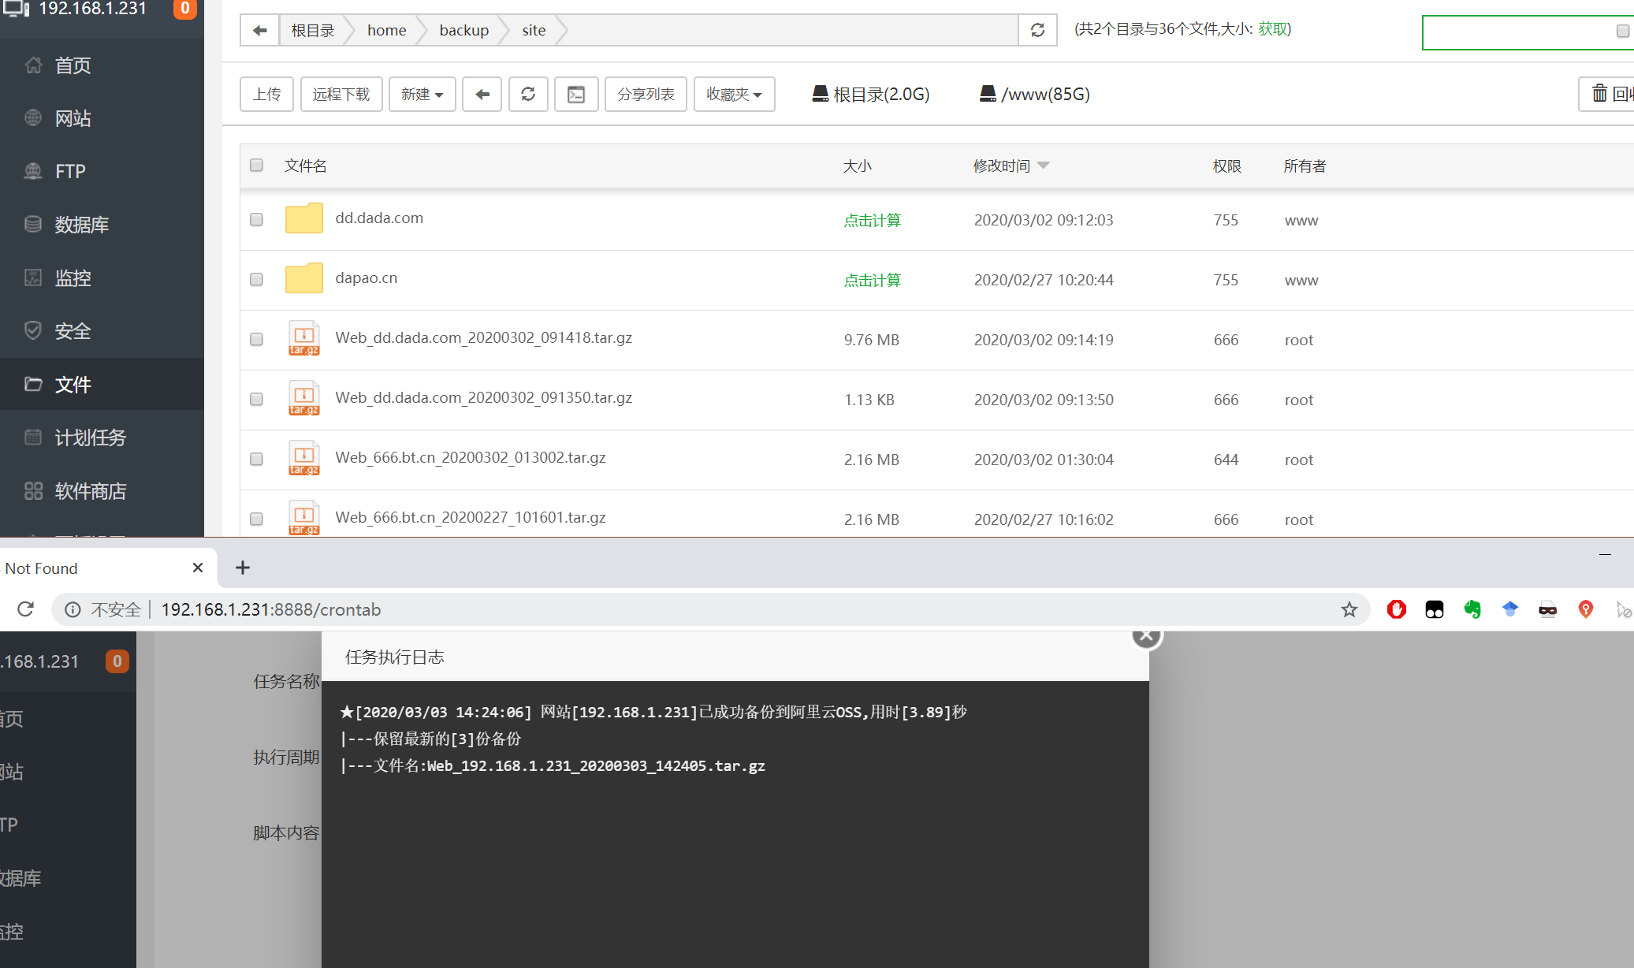This screenshot has width=1634, height=968.
Task: Click the 上传 upload button
Action: (x=266, y=95)
